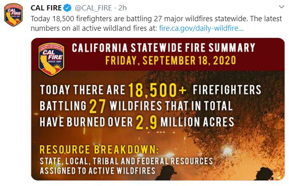
Task: Click the word FIREFIGHTERS in the infographic
Action: point(227,90)
